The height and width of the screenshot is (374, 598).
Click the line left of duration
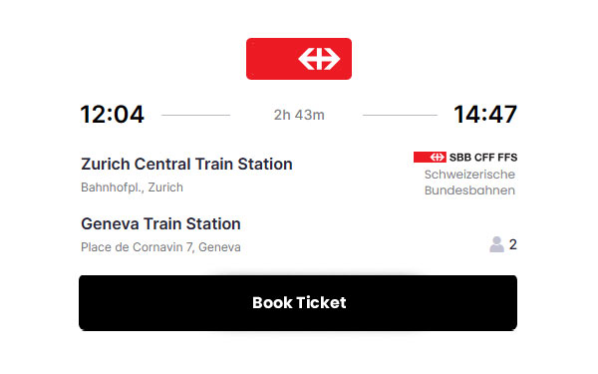click(x=195, y=115)
